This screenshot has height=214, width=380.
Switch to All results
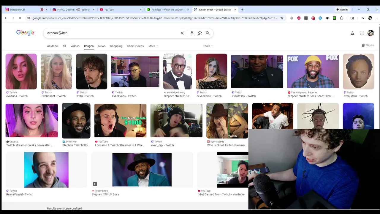[64, 46]
